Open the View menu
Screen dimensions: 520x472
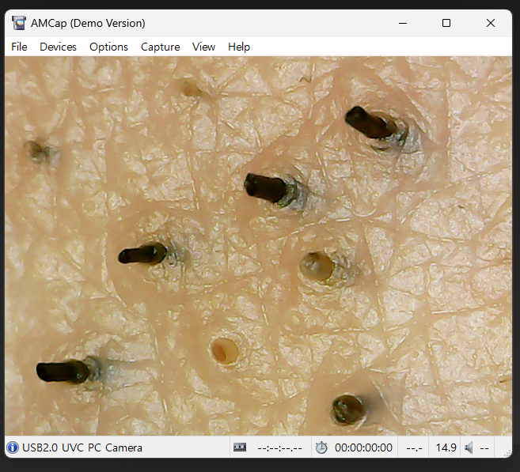pos(203,47)
